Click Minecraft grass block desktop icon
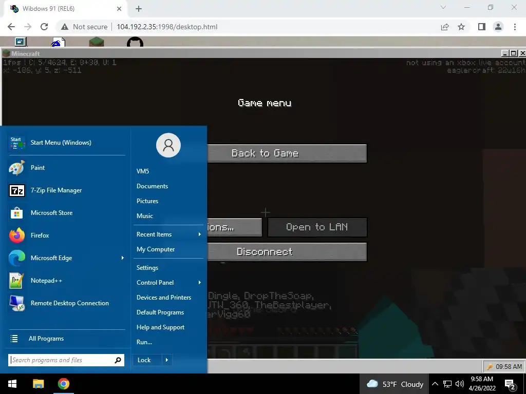 [97, 42]
